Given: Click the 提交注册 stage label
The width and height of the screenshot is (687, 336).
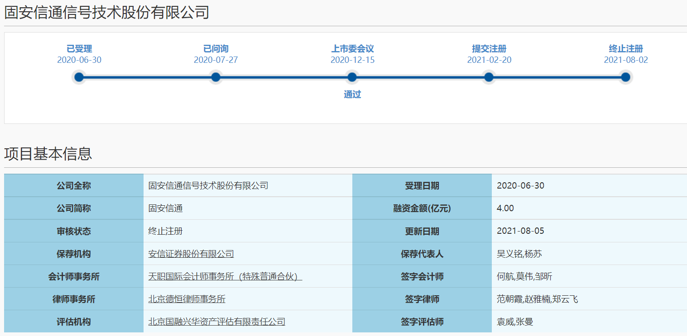Looking at the screenshot, I should tap(489, 49).
